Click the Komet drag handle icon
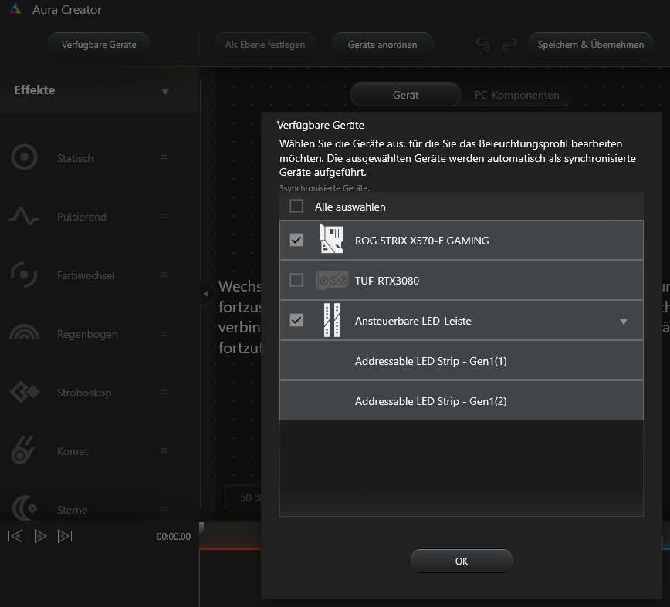 [164, 450]
